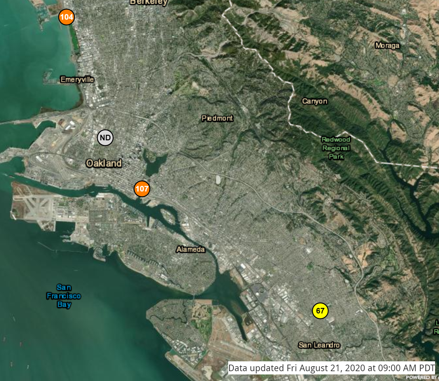Click the Data updated timestamp banner
This screenshot has width=439, height=381.
[331, 368]
